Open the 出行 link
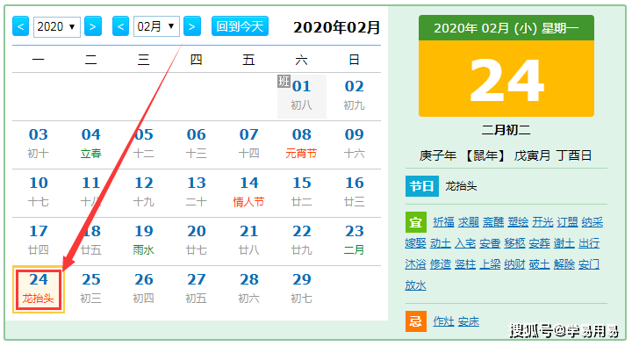The height and width of the screenshot is (346, 632). [x=589, y=243]
